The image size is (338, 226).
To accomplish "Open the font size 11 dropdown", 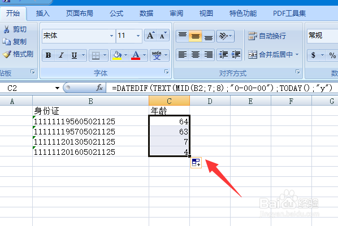I will click(x=138, y=36).
